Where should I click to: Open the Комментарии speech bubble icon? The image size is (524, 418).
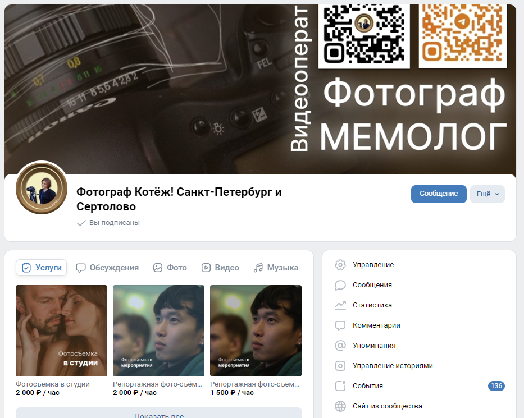click(x=340, y=325)
